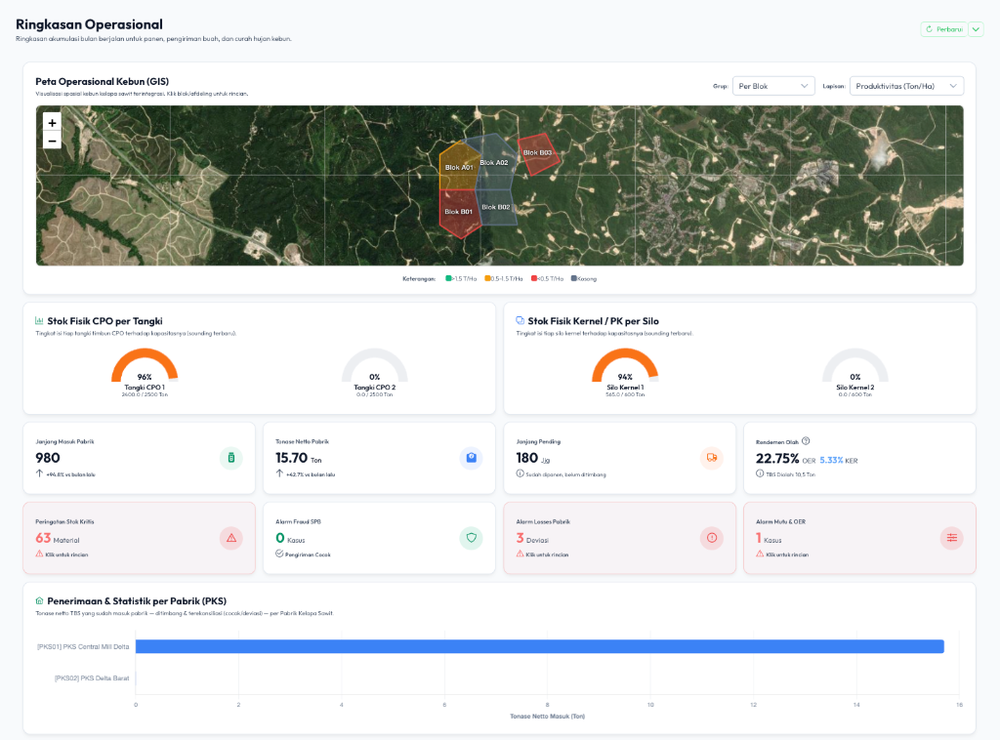Click the [PKS02] PKS Delta Barat axis label
The height and width of the screenshot is (740, 1000).
92,678
